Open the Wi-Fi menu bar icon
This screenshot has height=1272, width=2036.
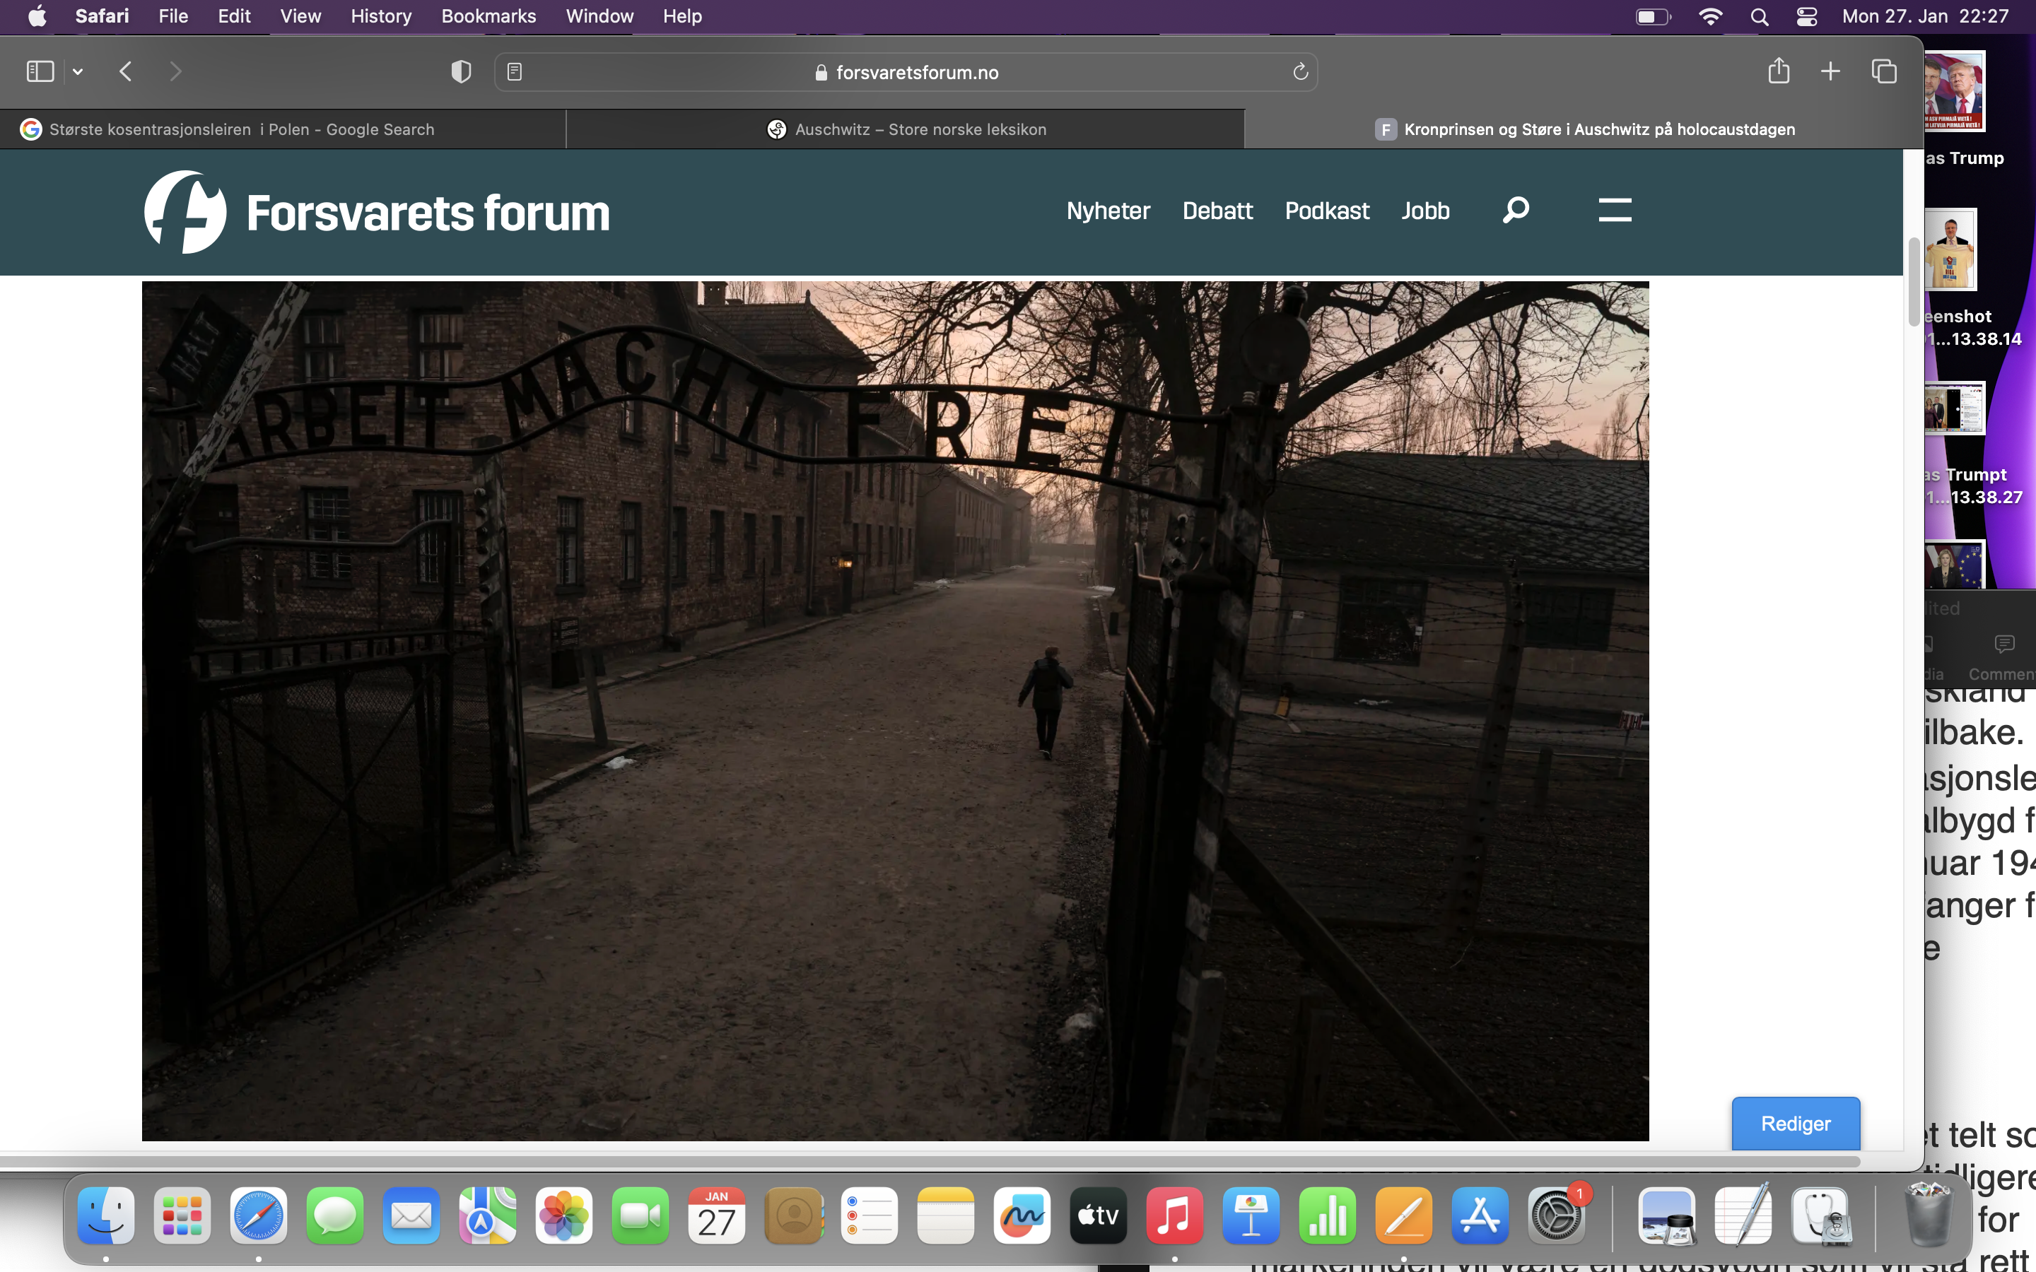pyautogui.click(x=1710, y=16)
